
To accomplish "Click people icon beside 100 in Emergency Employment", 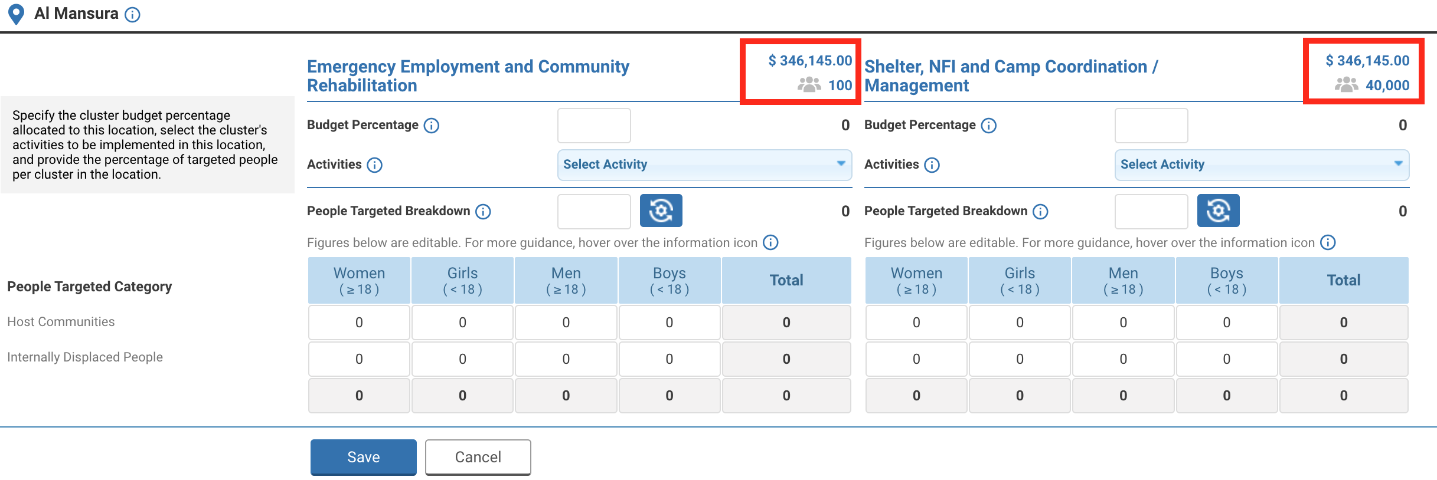I will tap(809, 85).
